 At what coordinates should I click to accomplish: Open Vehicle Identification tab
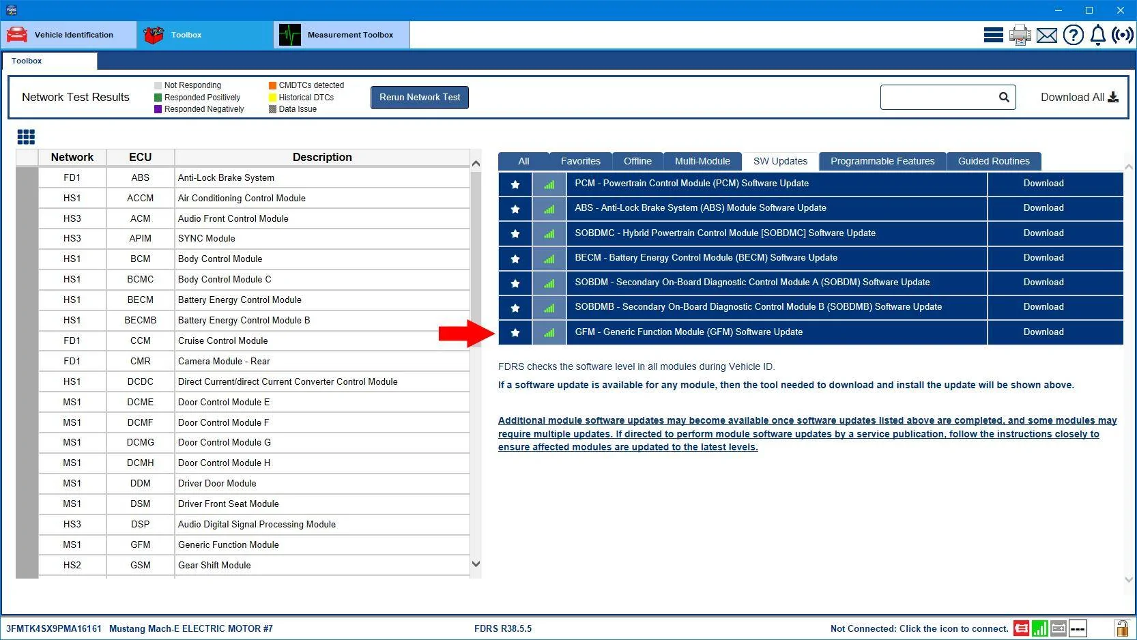(x=69, y=35)
